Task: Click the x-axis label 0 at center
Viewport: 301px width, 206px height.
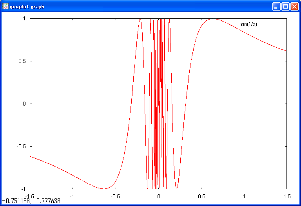Action: 159,197
